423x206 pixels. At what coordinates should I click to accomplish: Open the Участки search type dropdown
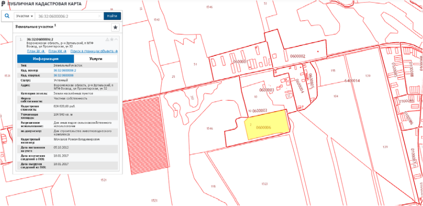click(x=25, y=16)
